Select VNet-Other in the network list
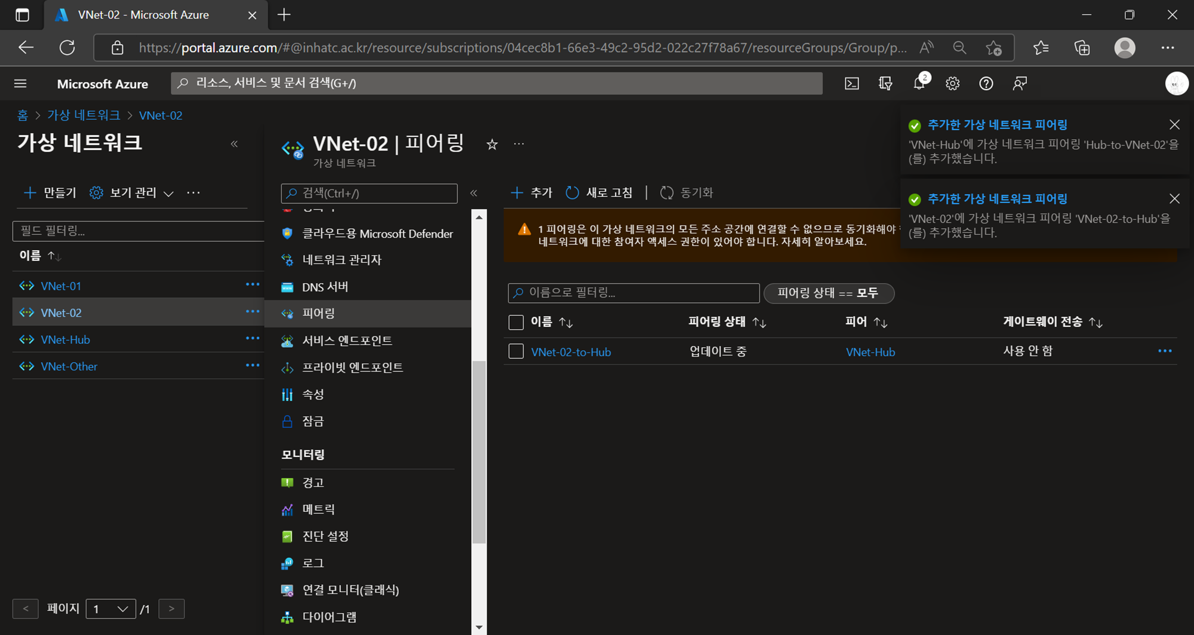1194x635 pixels. pyautogui.click(x=69, y=366)
